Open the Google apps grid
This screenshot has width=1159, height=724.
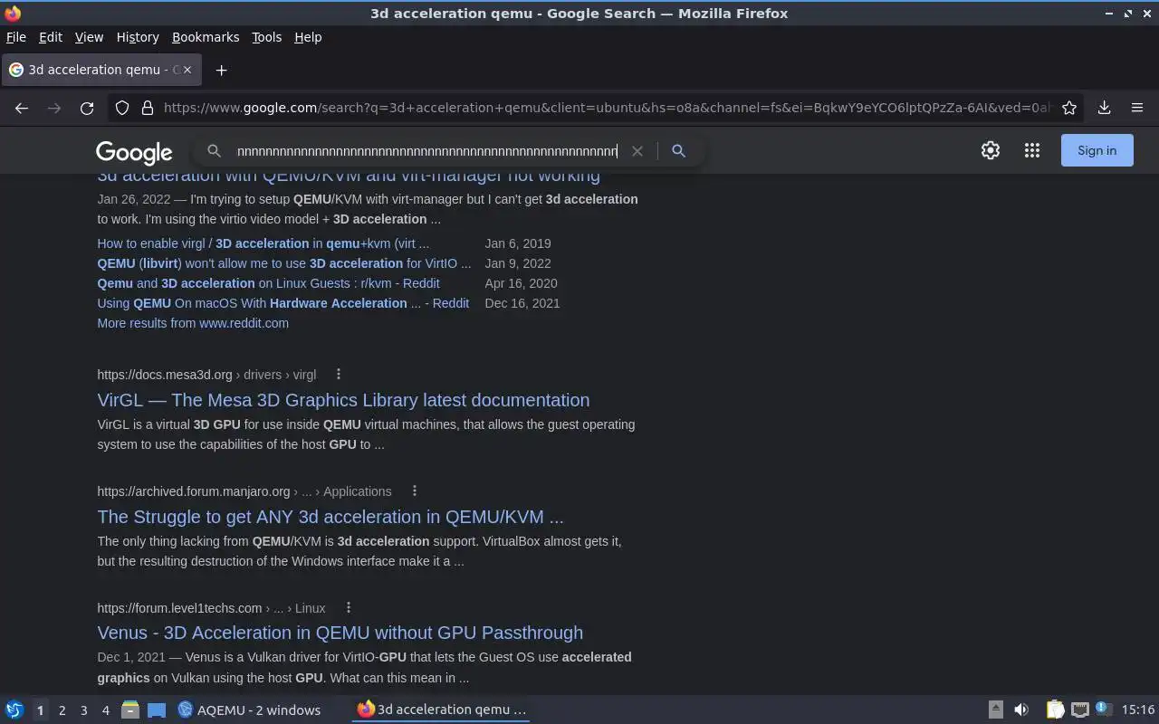1032,150
